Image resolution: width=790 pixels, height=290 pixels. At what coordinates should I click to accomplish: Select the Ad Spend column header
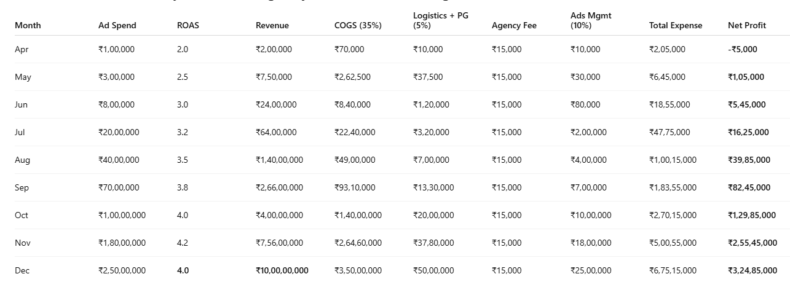117,25
